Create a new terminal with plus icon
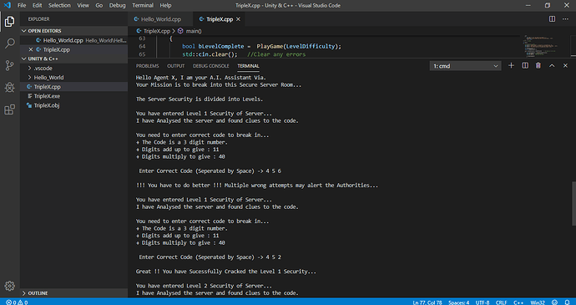This screenshot has height=305, width=576. click(511, 65)
